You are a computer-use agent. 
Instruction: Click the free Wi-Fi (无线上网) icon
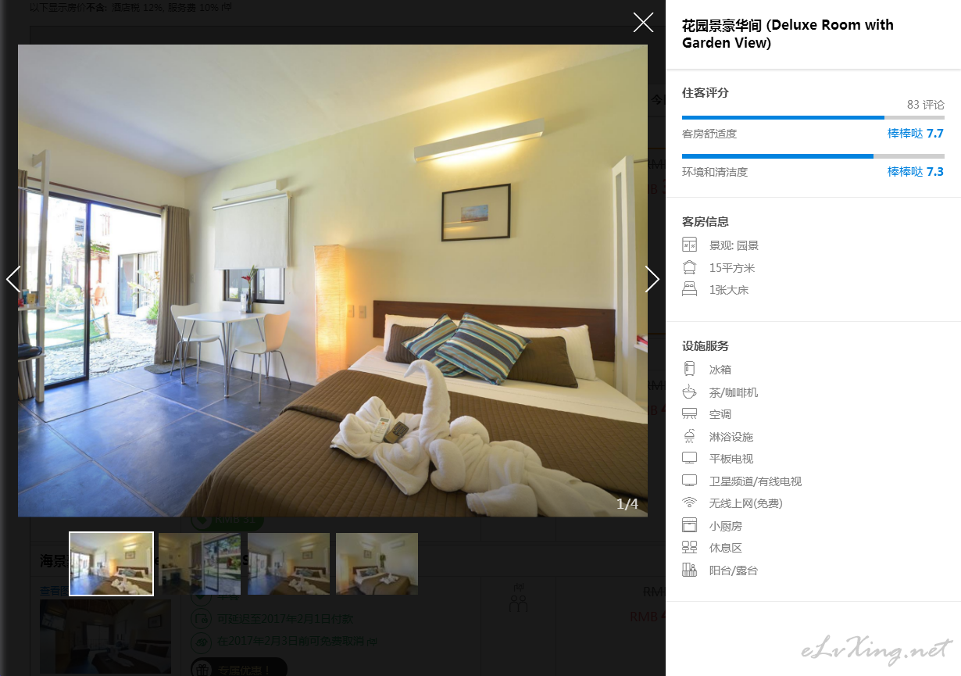(x=689, y=503)
